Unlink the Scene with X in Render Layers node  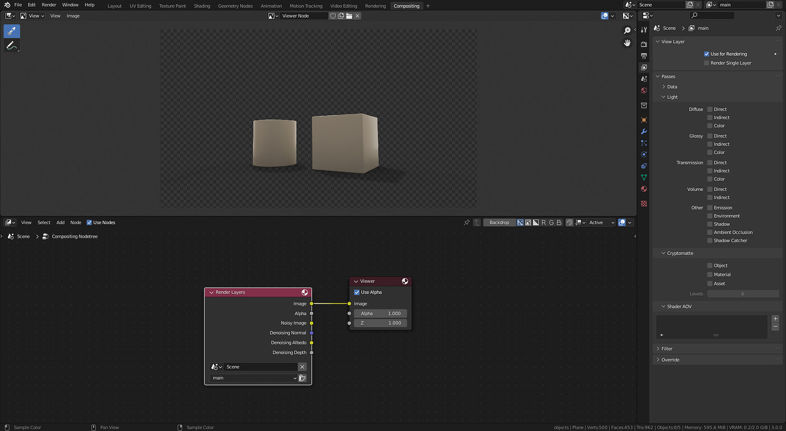pyautogui.click(x=302, y=367)
